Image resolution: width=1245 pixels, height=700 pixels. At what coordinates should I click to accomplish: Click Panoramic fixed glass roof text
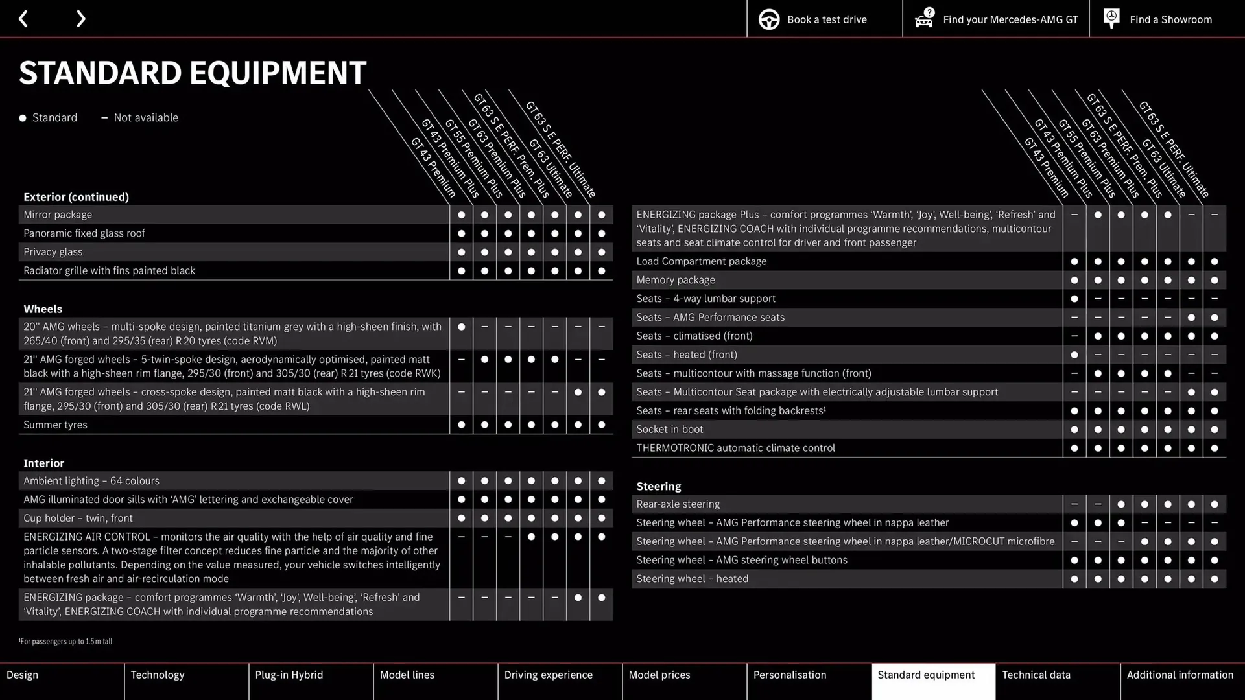84,233
